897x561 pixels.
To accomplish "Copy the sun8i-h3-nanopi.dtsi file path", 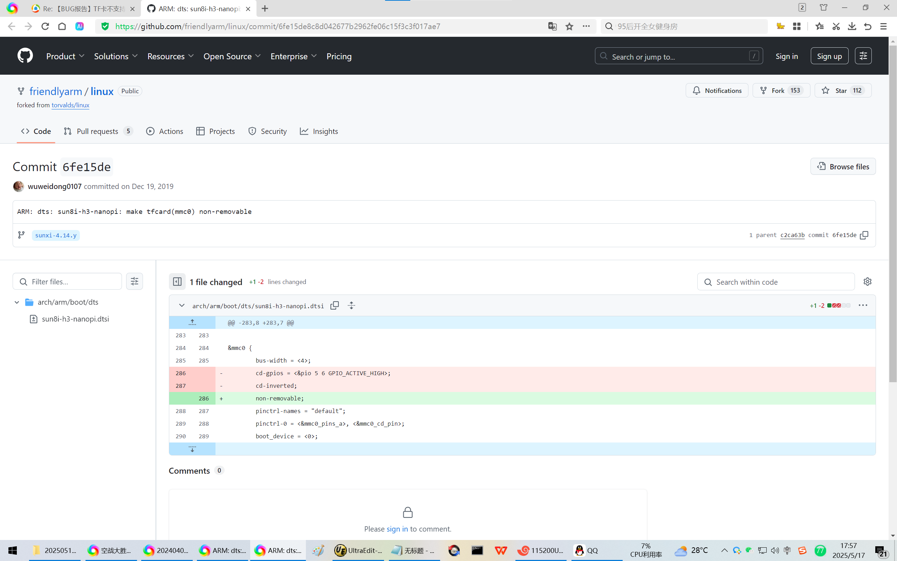I will point(334,305).
